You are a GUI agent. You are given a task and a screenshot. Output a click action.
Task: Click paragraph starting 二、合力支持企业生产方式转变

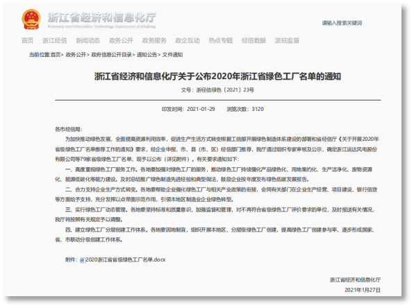tap(216, 194)
